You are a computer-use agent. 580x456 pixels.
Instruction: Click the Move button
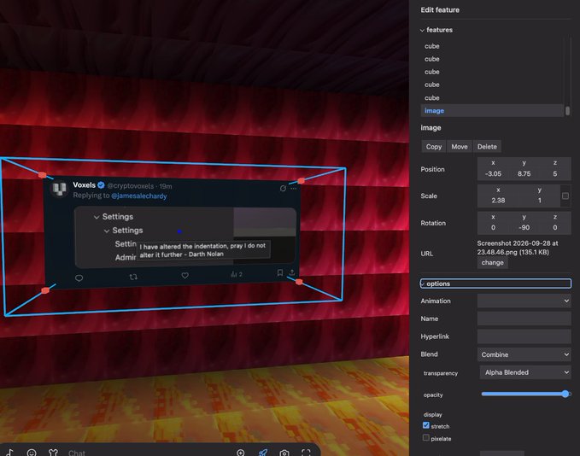click(x=460, y=147)
